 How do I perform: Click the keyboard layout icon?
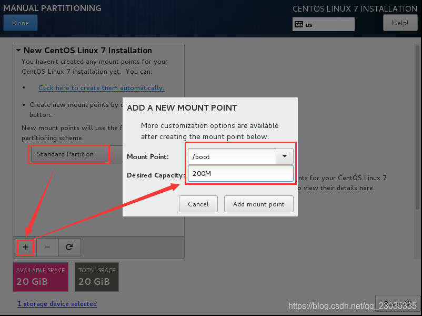299,25
